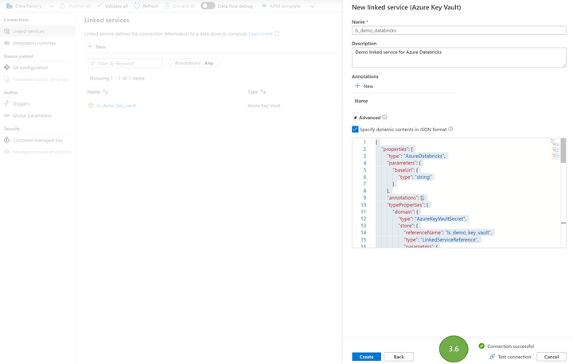Click the Customer managed key icon
The image size is (573, 364).
tap(6, 140)
